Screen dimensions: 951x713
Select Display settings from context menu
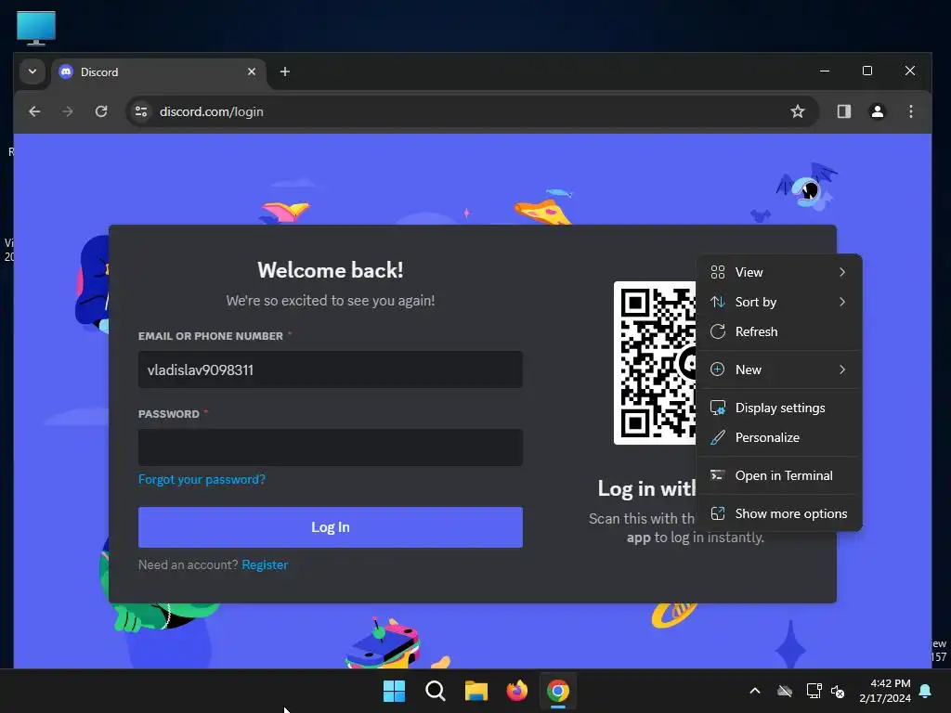pyautogui.click(x=779, y=408)
